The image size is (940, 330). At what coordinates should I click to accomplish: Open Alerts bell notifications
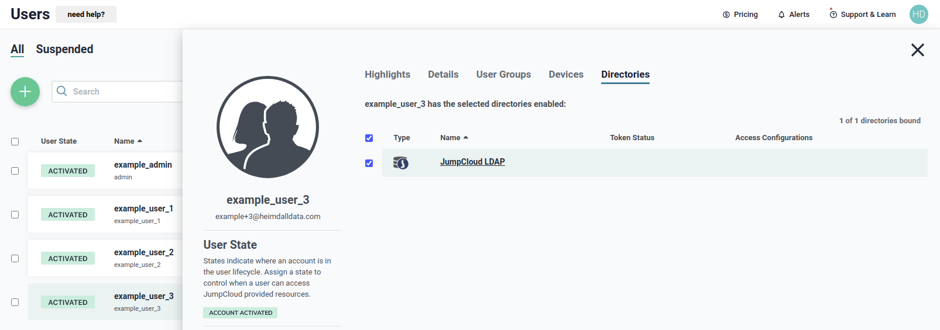pos(793,15)
